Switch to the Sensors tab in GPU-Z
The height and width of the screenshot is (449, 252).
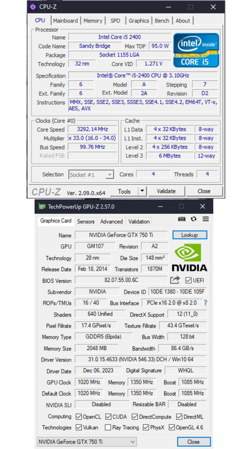[x=86, y=221]
